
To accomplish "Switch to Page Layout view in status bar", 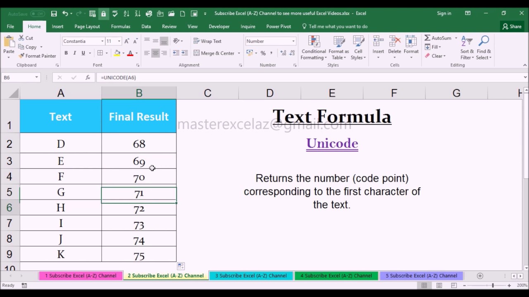I will (439, 285).
